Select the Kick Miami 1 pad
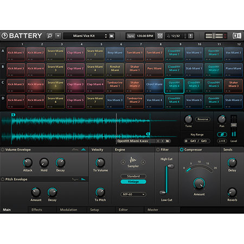 pos(16,54)
